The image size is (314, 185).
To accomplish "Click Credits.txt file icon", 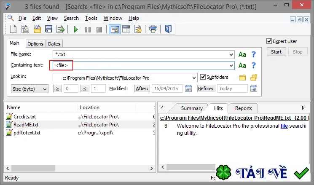I will tap(9, 116).
